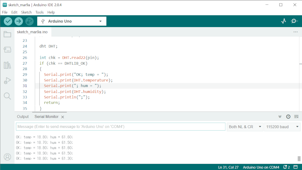Toggle bottom panel icon in the status bar
The width and height of the screenshot is (302, 170).
[x=296, y=167]
